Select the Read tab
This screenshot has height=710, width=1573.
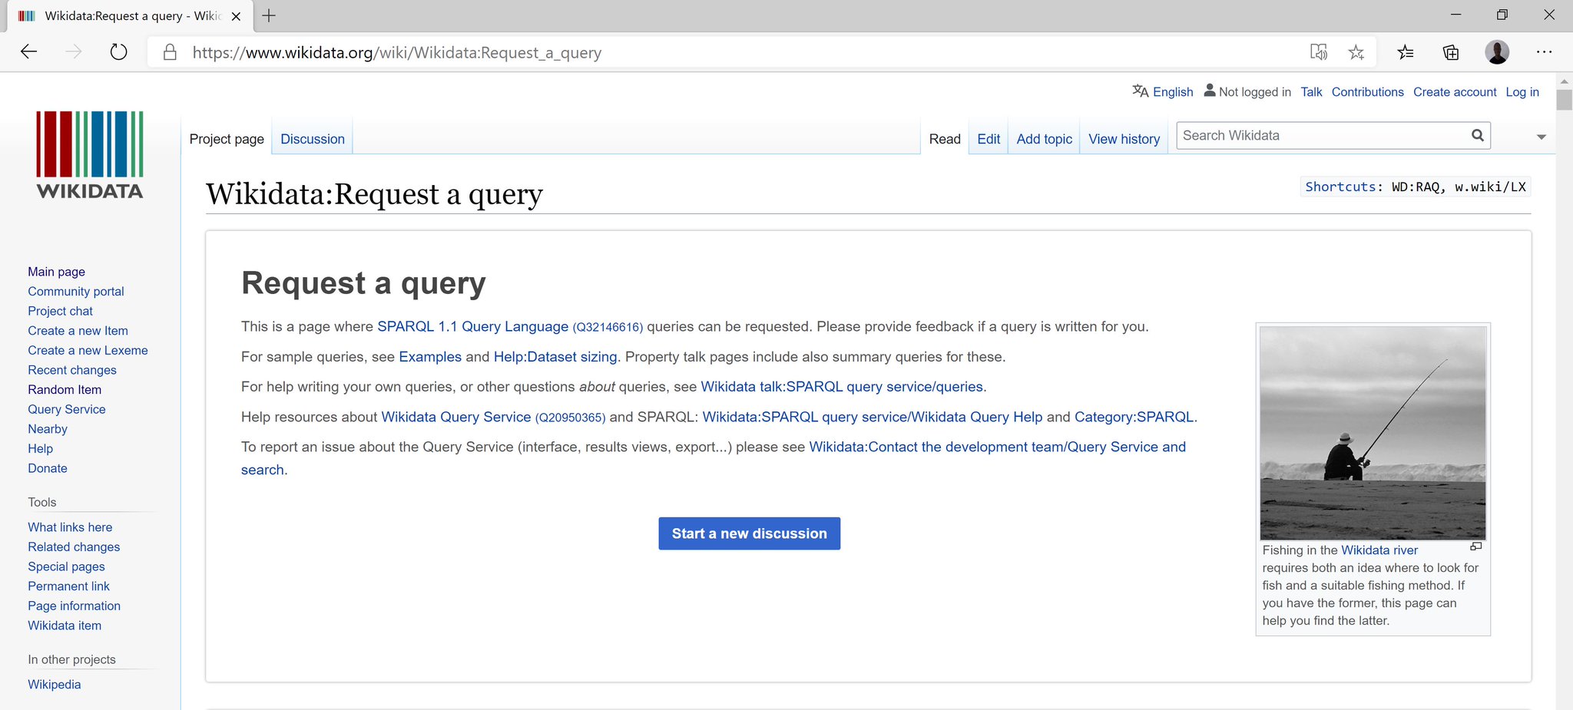point(945,139)
